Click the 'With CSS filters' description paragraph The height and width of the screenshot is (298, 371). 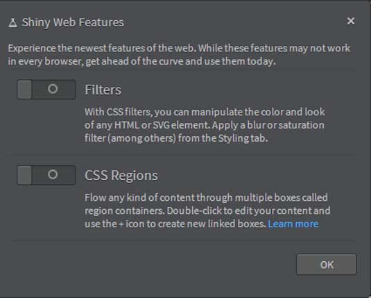click(x=205, y=125)
